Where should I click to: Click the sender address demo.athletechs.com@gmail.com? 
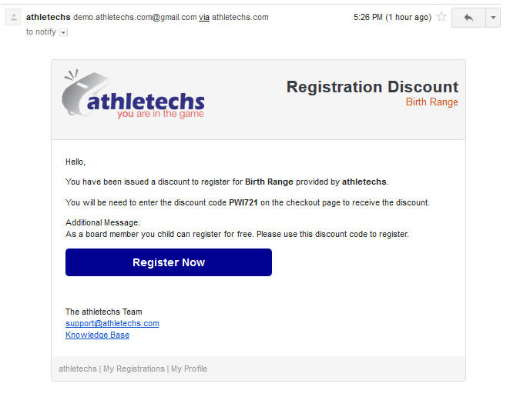(135, 17)
